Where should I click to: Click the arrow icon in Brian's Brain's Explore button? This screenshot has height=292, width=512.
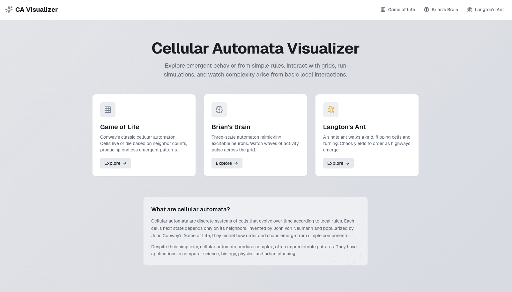pyautogui.click(x=236, y=163)
